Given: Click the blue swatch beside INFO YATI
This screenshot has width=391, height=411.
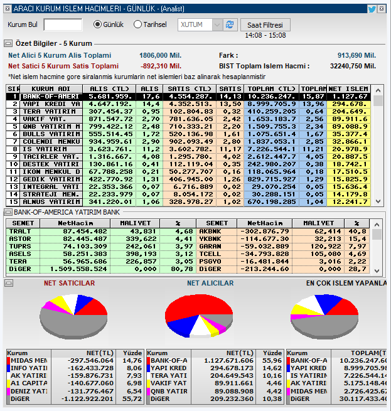Looking at the screenshot, I should pos(8,368).
